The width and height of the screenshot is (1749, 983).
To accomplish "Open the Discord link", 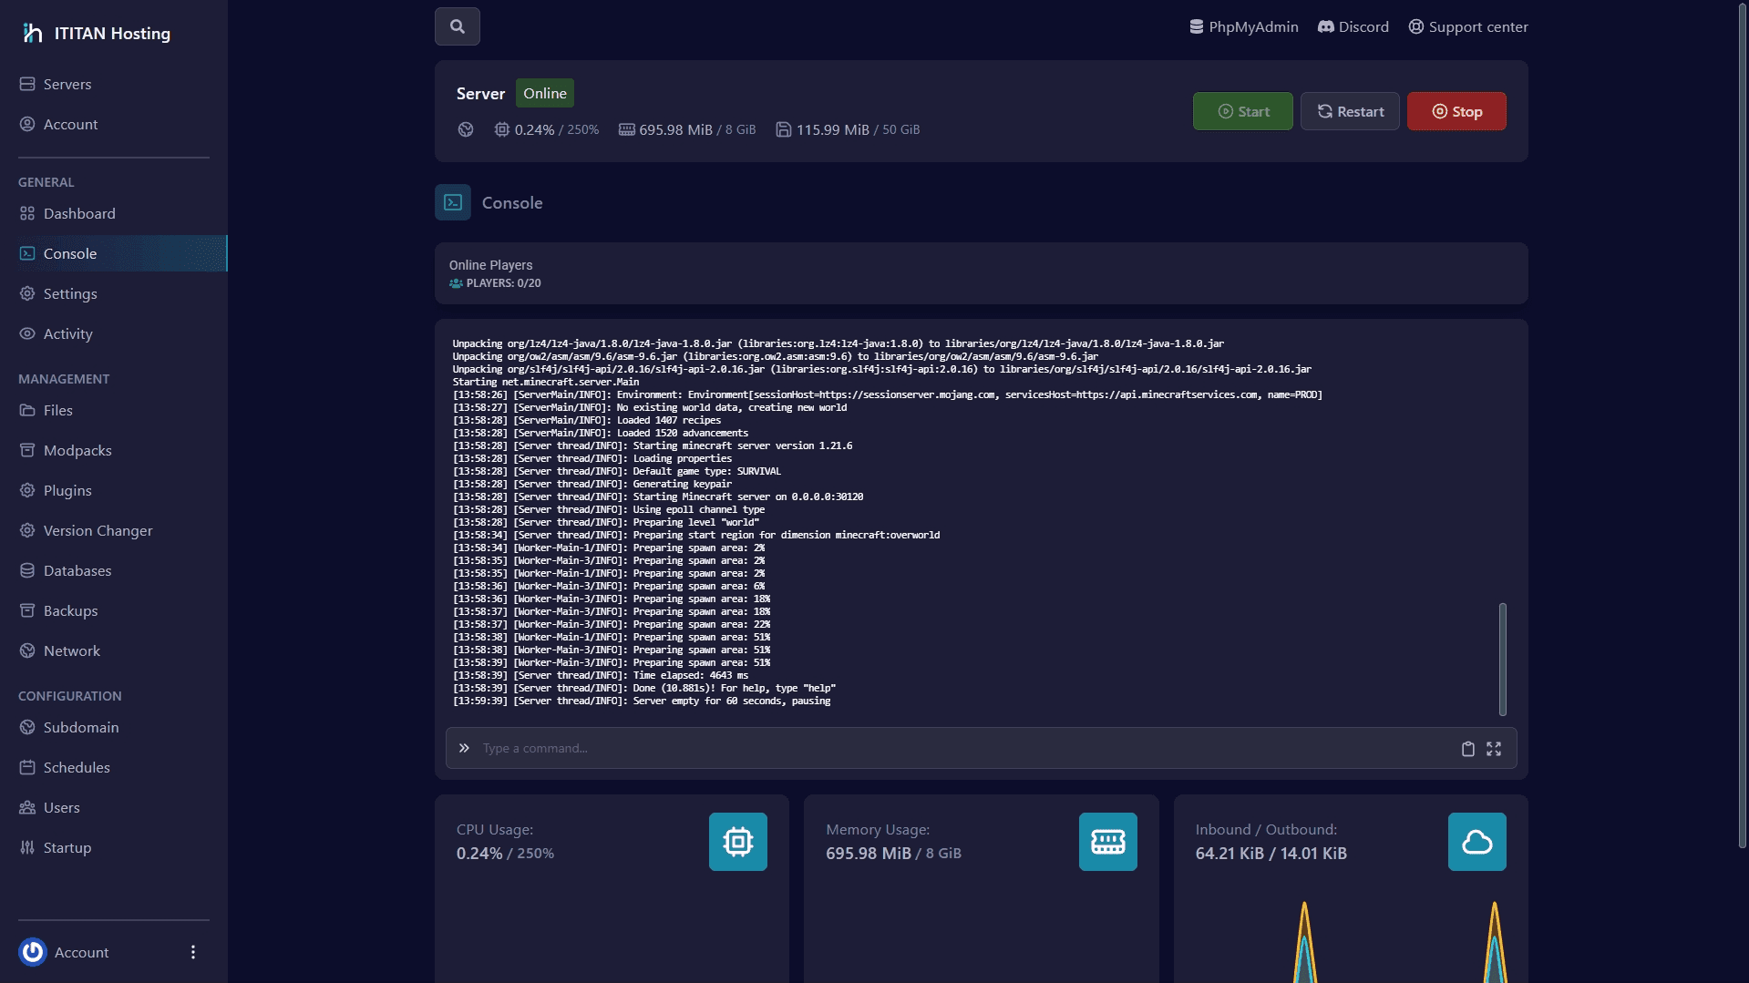I will tap(1353, 26).
